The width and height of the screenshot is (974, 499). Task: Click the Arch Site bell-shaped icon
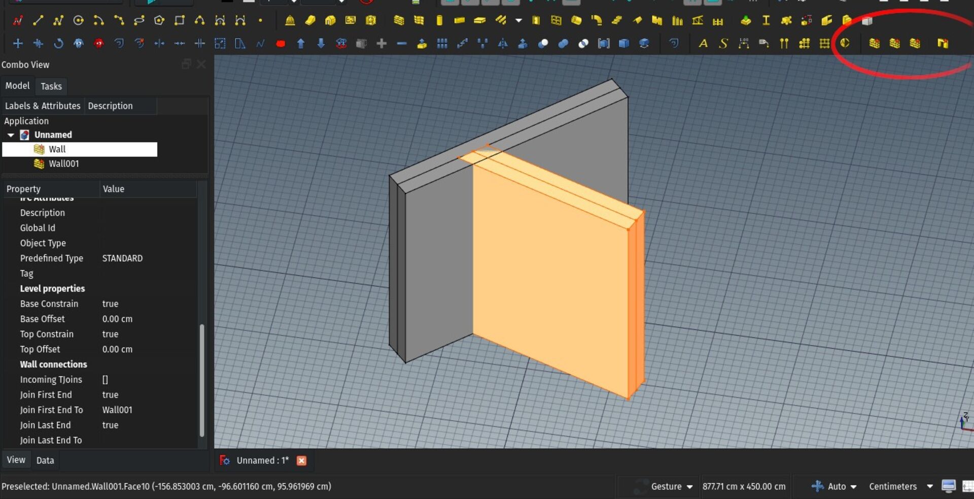(x=290, y=21)
